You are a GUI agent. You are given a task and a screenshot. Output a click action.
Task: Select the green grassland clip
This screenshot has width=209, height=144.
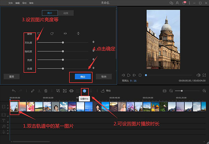tap(39, 107)
